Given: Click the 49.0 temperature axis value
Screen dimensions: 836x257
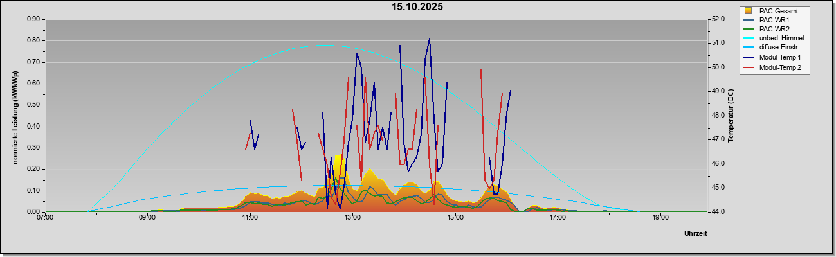Looking at the screenshot, I should (x=717, y=91).
